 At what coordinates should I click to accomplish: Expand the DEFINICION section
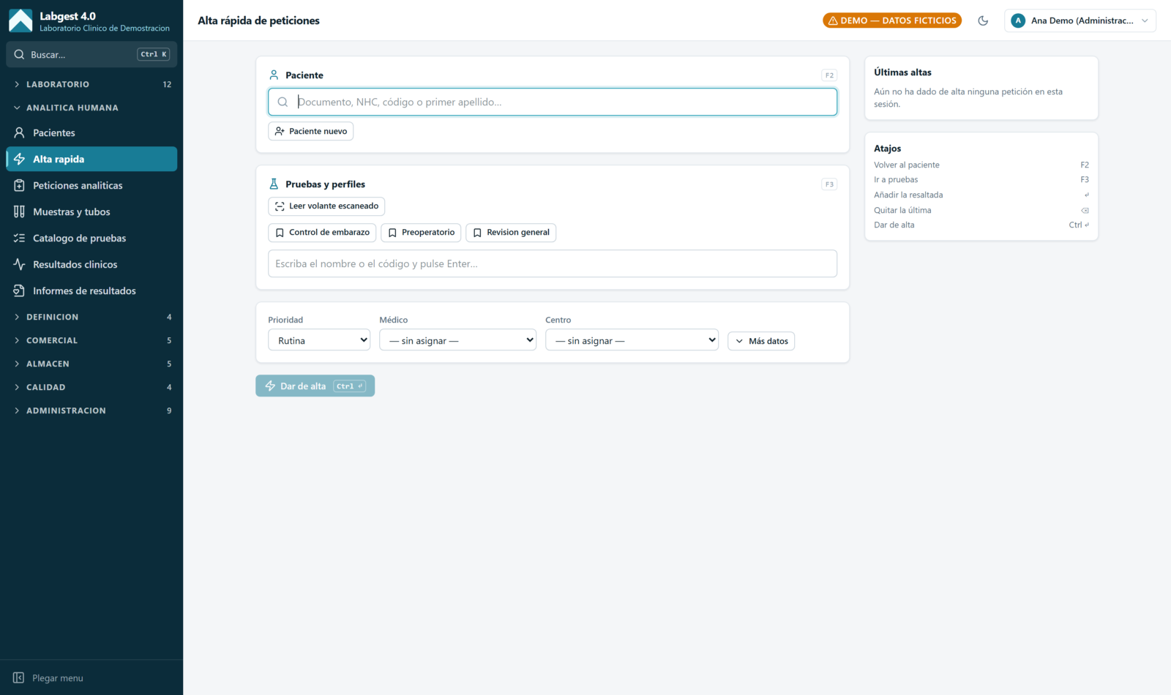pyautogui.click(x=91, y=317)
